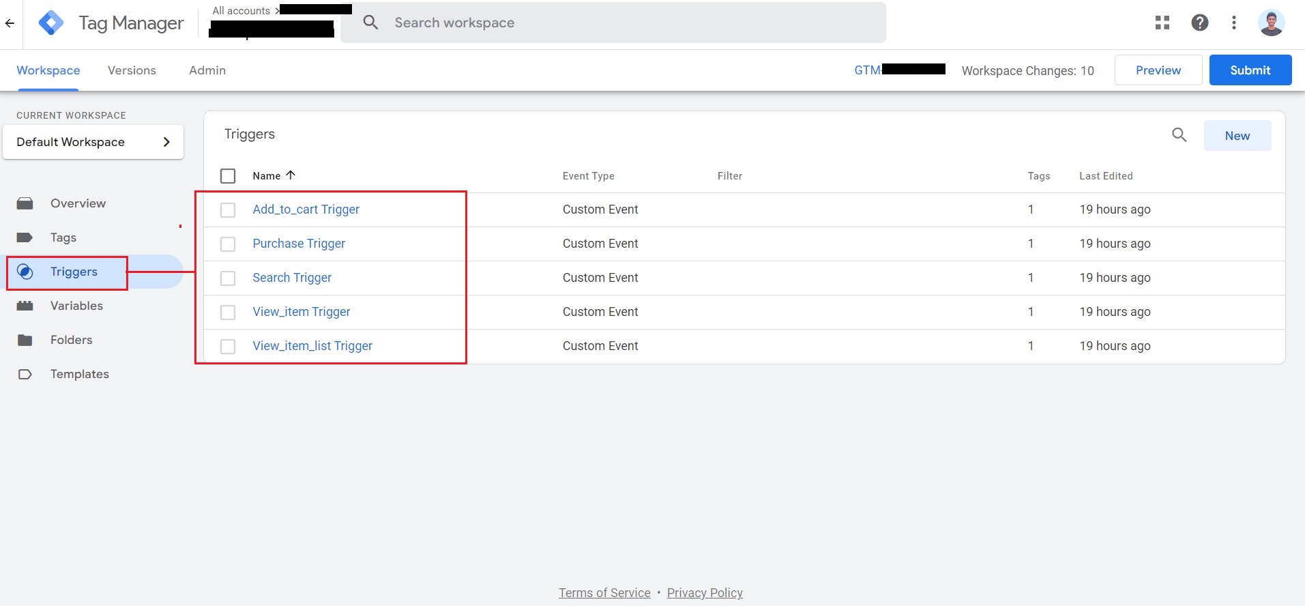Open Folders in the sidebar
The height and width of the screenshot is (606, 1305).
coord(72,340)
